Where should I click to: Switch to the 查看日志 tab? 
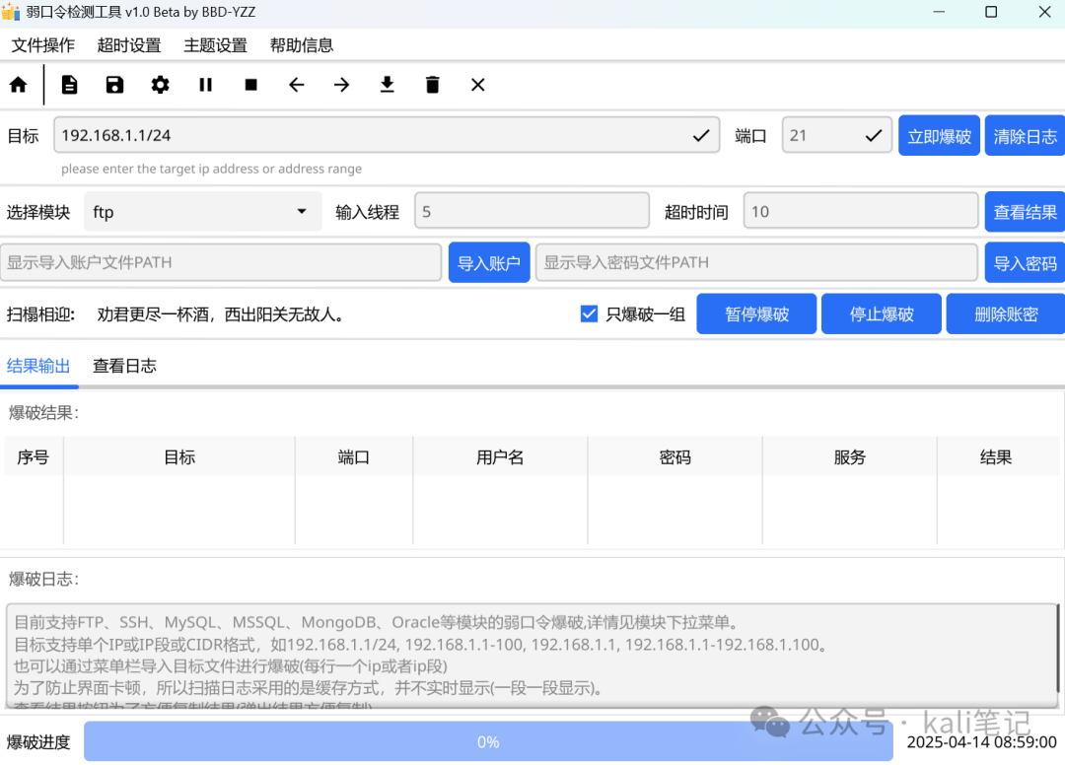[x=124, y=366]
